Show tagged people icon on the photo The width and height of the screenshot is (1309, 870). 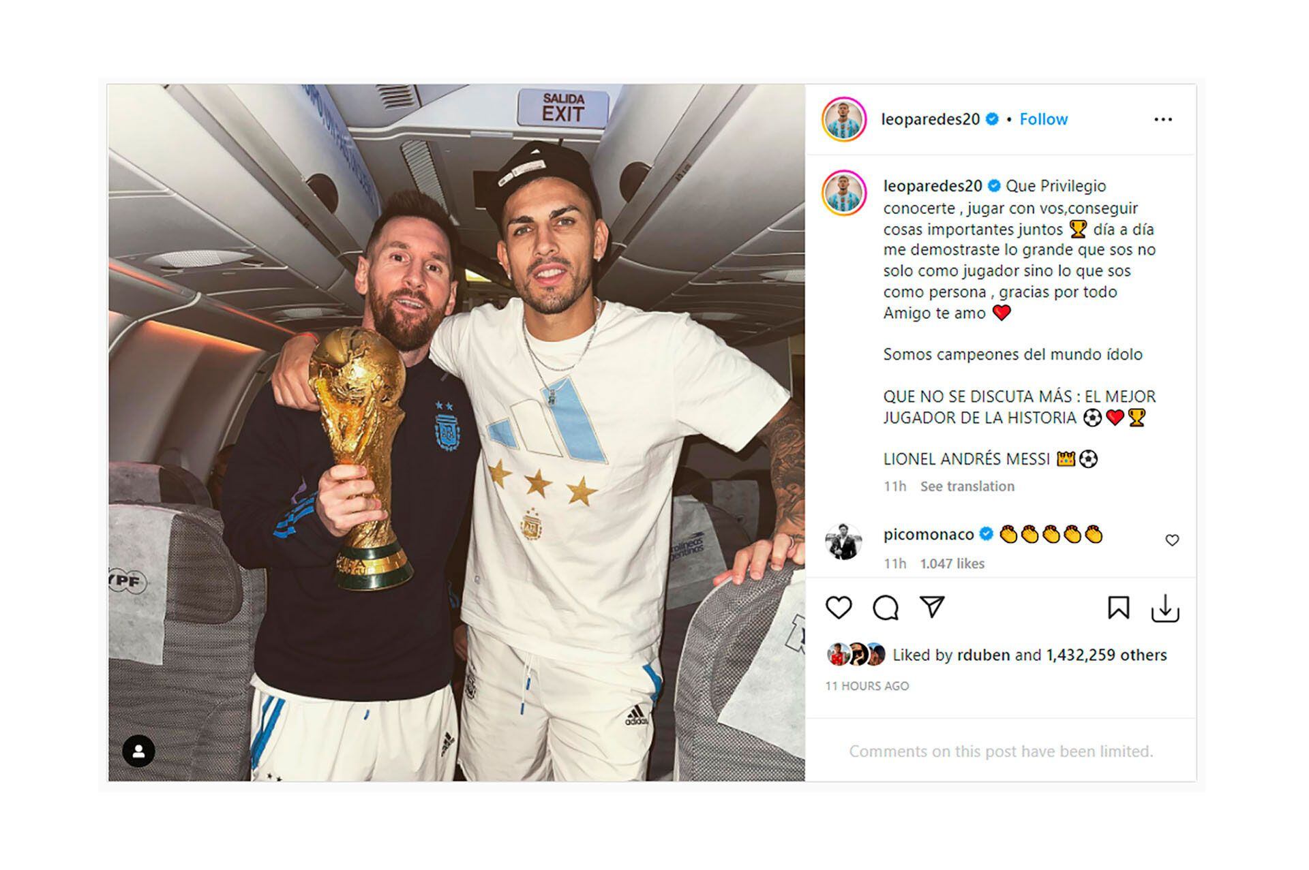[138, 751]
